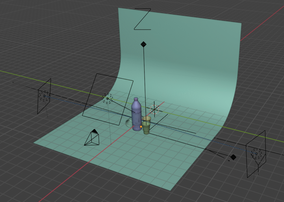
Task: Select the black diamond near right light
Action: pyautogui.click(x=233, y=157)
